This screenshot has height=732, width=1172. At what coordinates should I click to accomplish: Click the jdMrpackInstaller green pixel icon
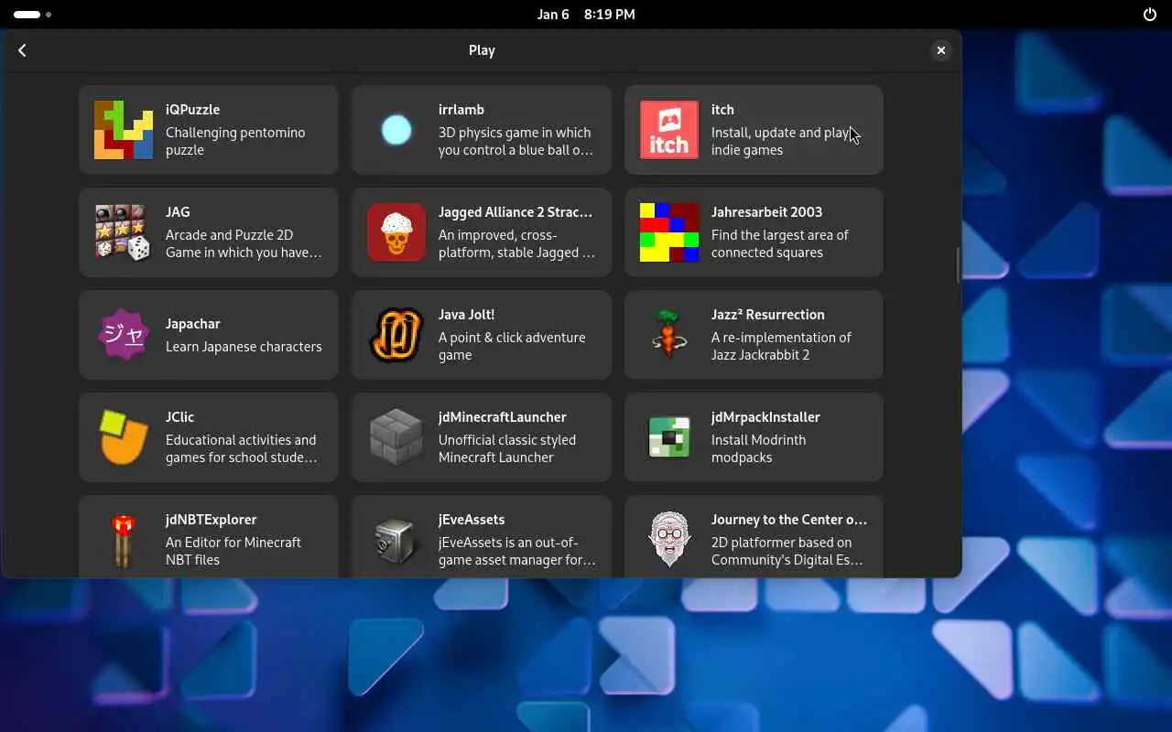(x=668, y=437)
